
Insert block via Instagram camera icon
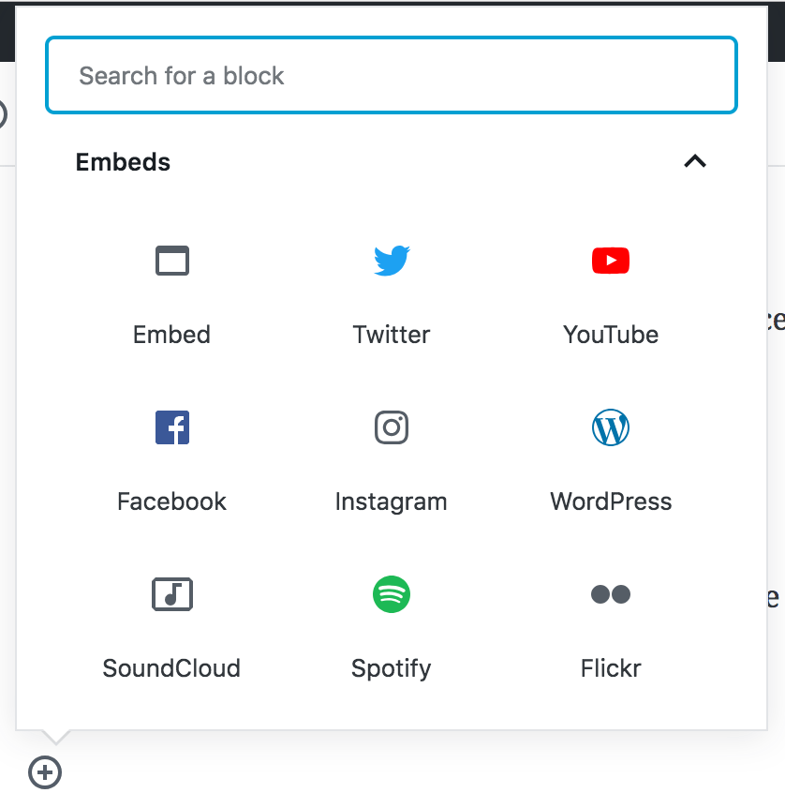pos(392,427)
